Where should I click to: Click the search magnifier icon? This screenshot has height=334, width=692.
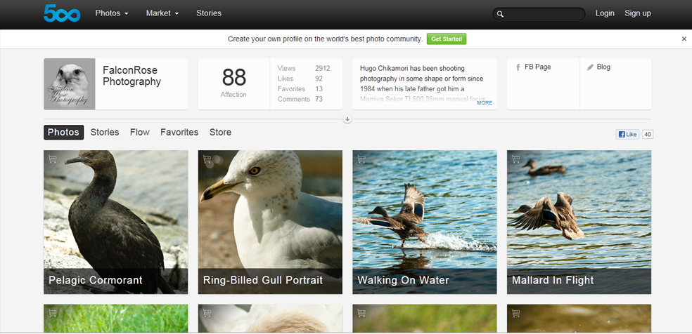(x=500, y=14)
